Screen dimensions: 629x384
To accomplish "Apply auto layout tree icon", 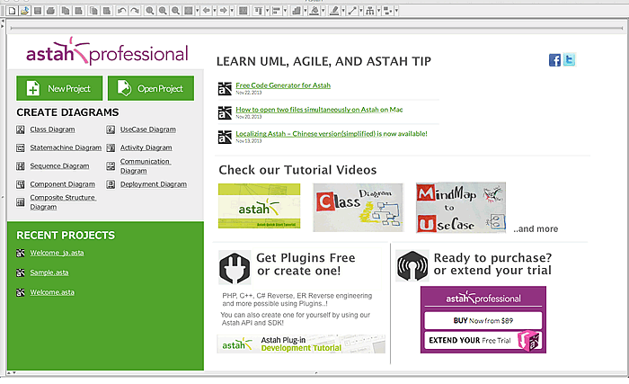I will click(x=369, y=11).
